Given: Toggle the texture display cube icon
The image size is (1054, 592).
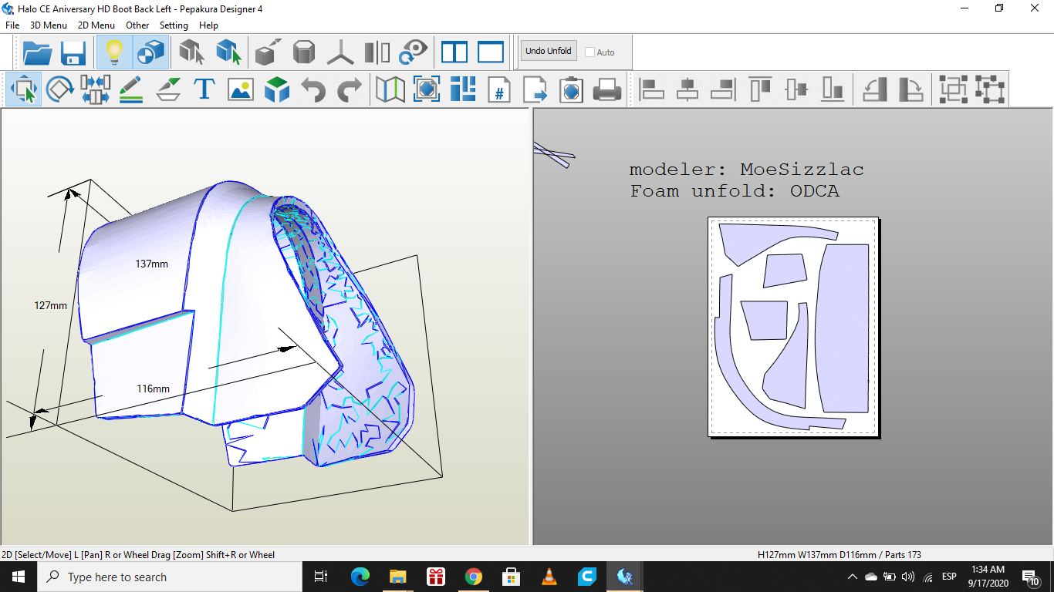Looking at the screenshot, I should 150,52.
